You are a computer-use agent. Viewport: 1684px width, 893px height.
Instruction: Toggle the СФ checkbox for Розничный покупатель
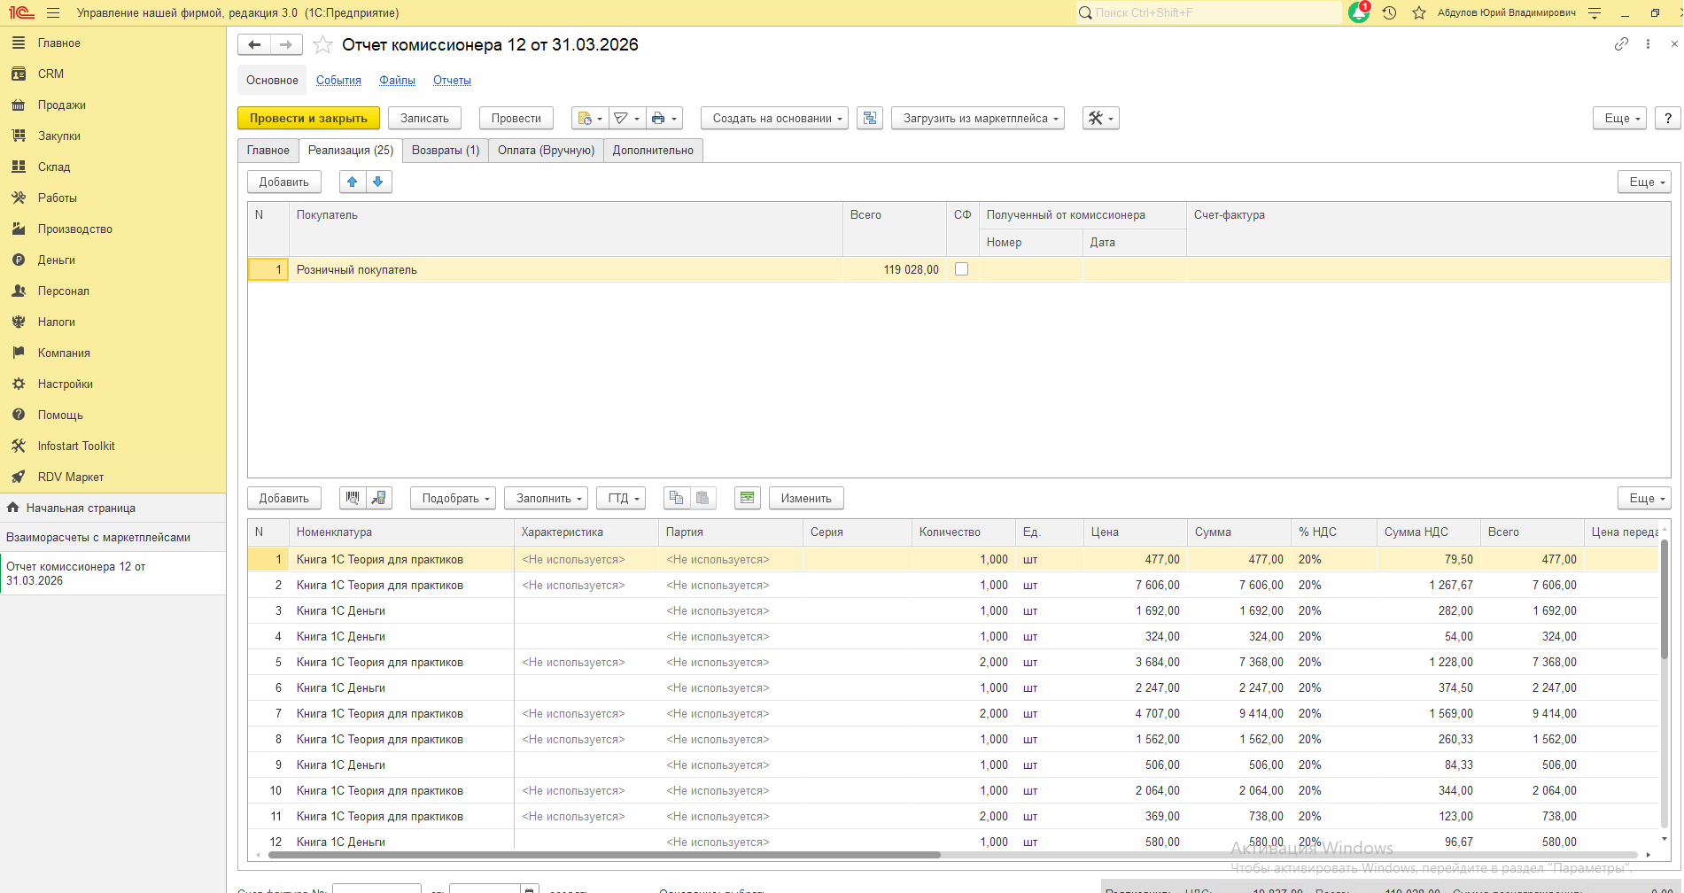coord(961,269)
